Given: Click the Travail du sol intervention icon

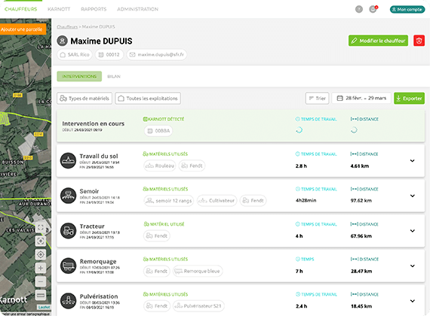Looking at the screenshot, I should 69,160.
